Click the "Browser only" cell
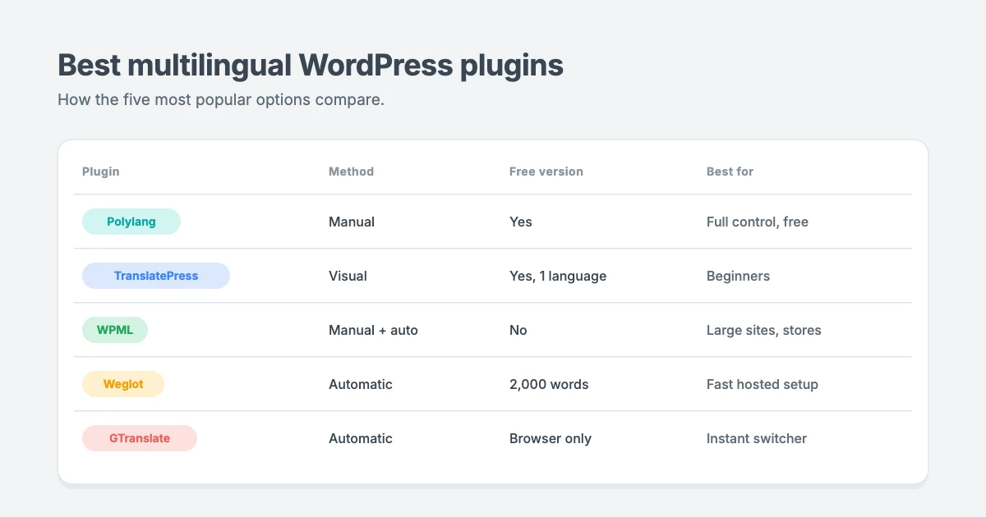Image resolution: width=986 pixels, height=517 pixels. coord(551,438)
